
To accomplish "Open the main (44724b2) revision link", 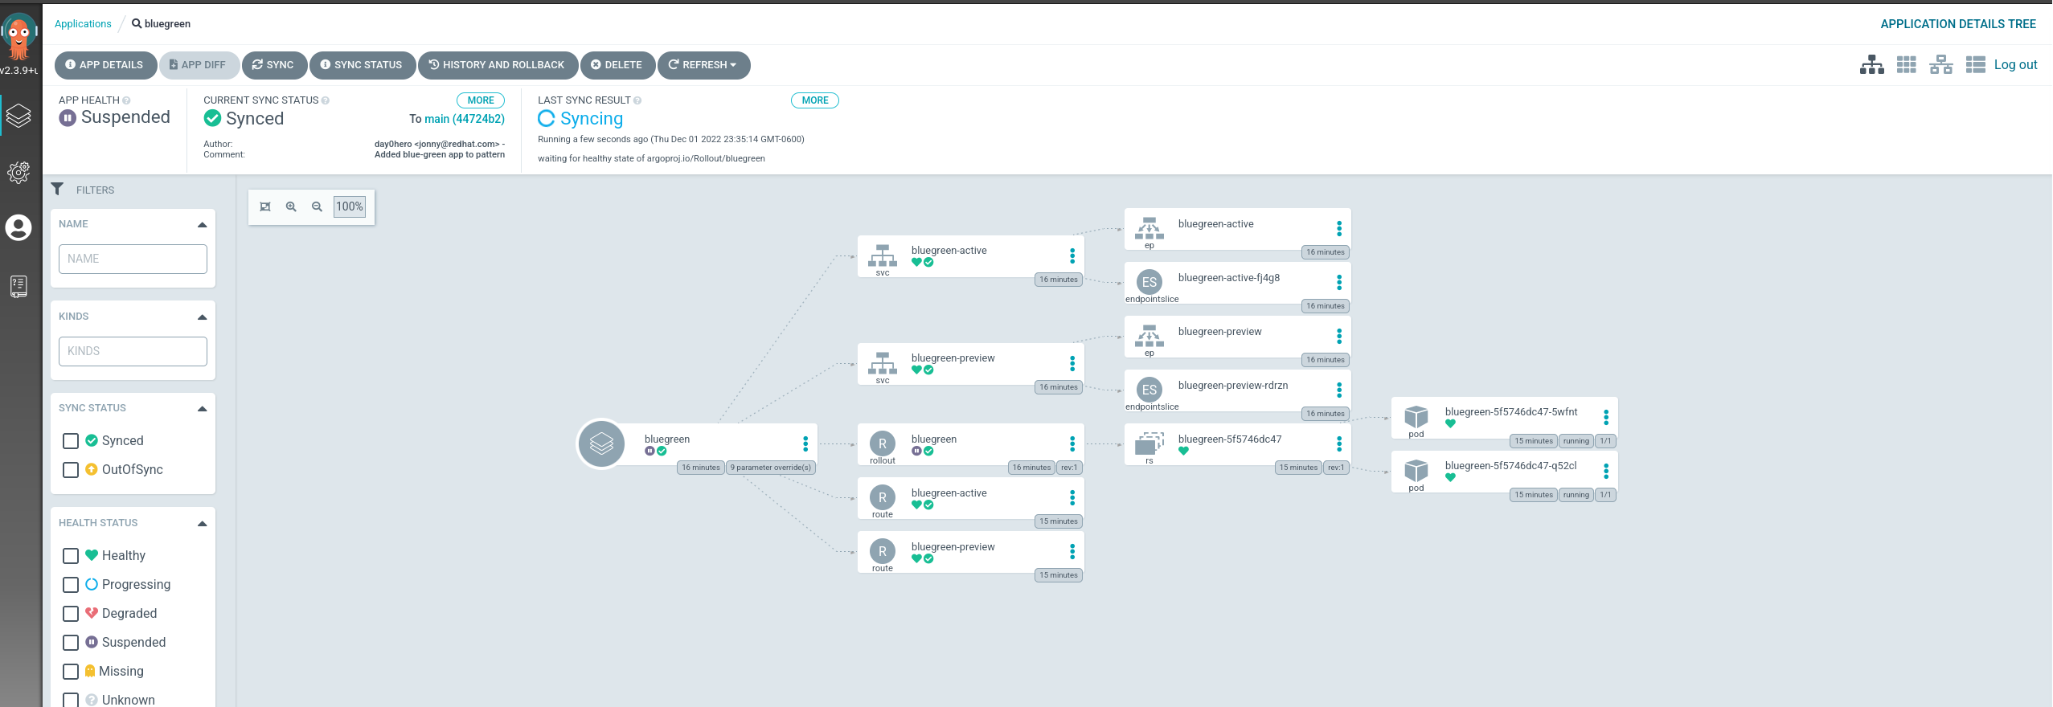I will (465, 119).
